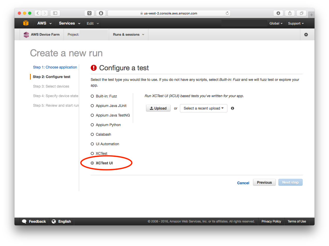Click Safari forward arrow button
The image size is (329, 246).
45,13
